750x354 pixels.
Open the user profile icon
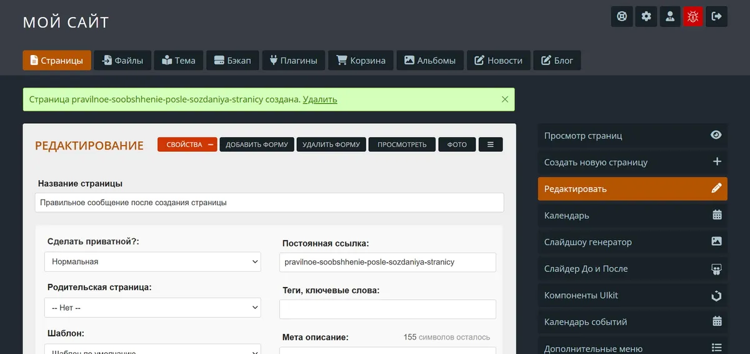(669, 16)
